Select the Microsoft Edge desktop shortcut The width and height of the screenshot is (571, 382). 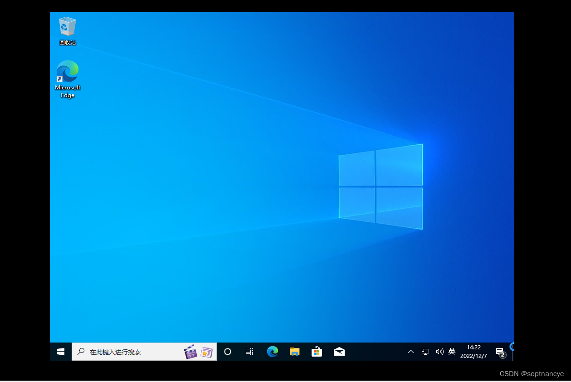[68, 79]
